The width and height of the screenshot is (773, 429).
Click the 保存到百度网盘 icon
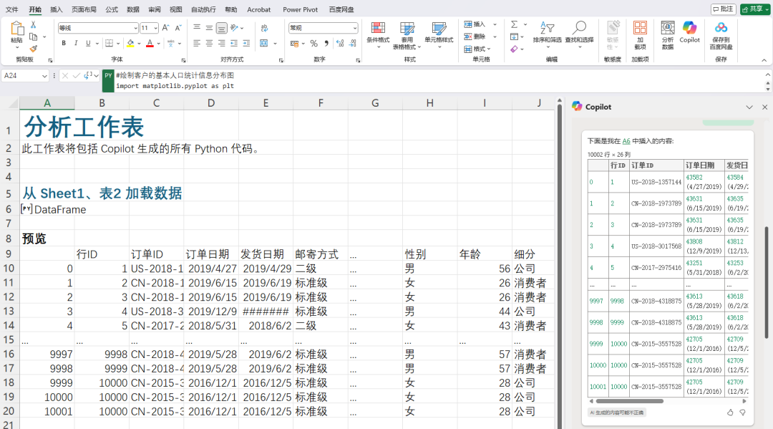click(721, 34)
